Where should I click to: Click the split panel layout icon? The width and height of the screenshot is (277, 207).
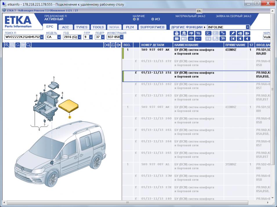(113, 45)
